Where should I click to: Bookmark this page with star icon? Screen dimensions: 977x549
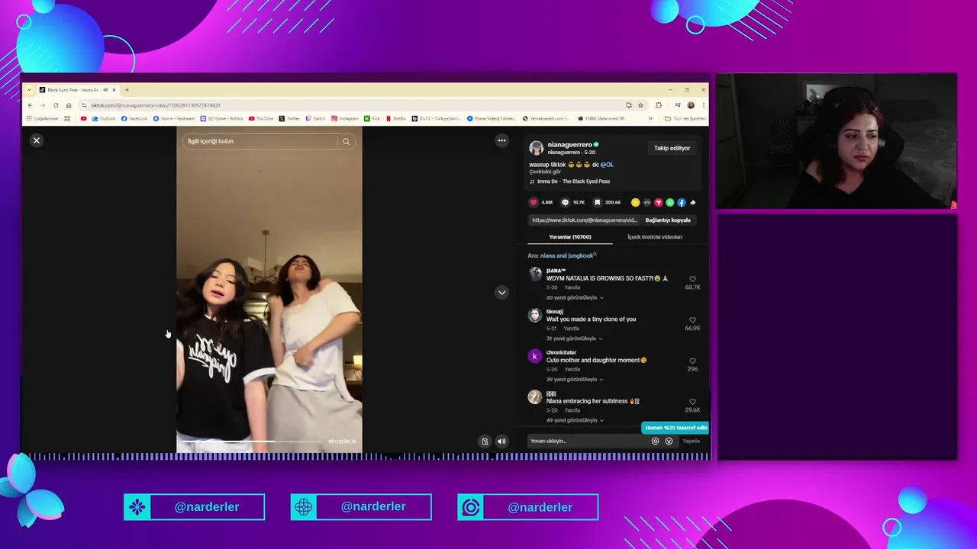pyautogui.click(x=640, y=105)
